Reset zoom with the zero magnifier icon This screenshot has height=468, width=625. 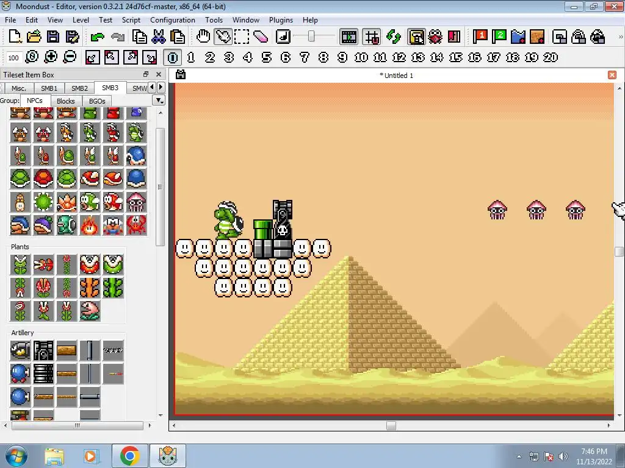point(32,57)
